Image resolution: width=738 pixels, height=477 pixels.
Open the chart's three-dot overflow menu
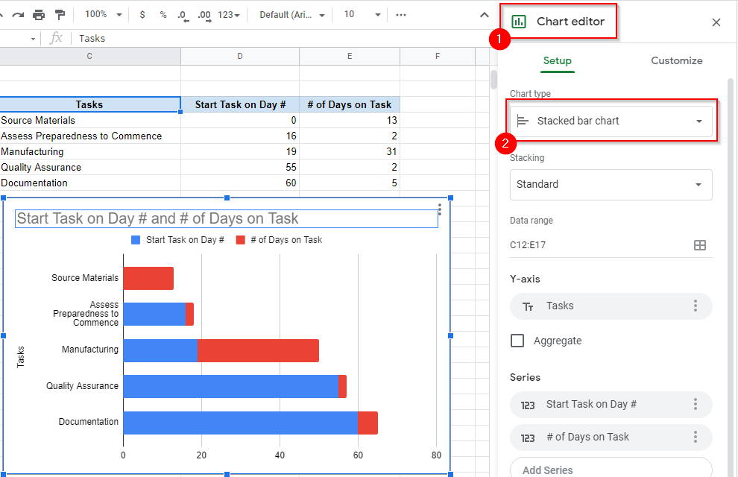click(x=440, y=209)
